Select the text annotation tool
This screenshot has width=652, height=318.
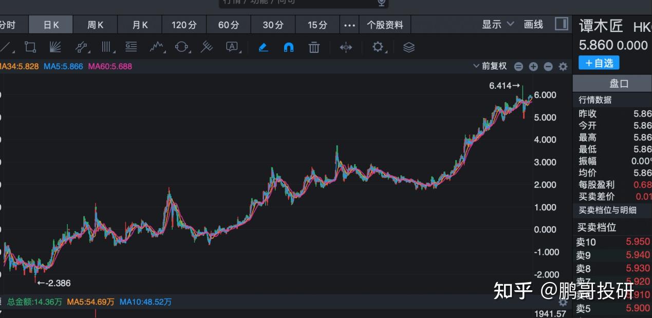coord(232,47)
